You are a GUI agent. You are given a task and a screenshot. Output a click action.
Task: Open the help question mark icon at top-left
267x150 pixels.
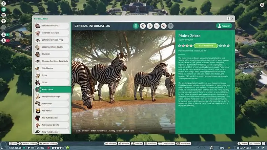coord(3,3)
